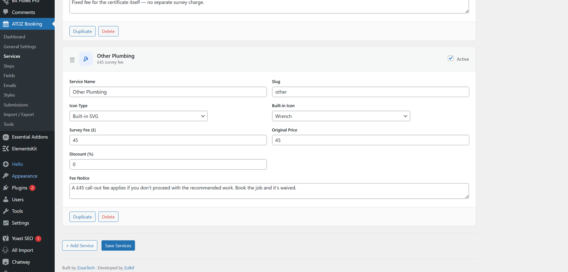Click the All Import icon
The height and width of the screenshot is (272, 568).
coord(6,250)
